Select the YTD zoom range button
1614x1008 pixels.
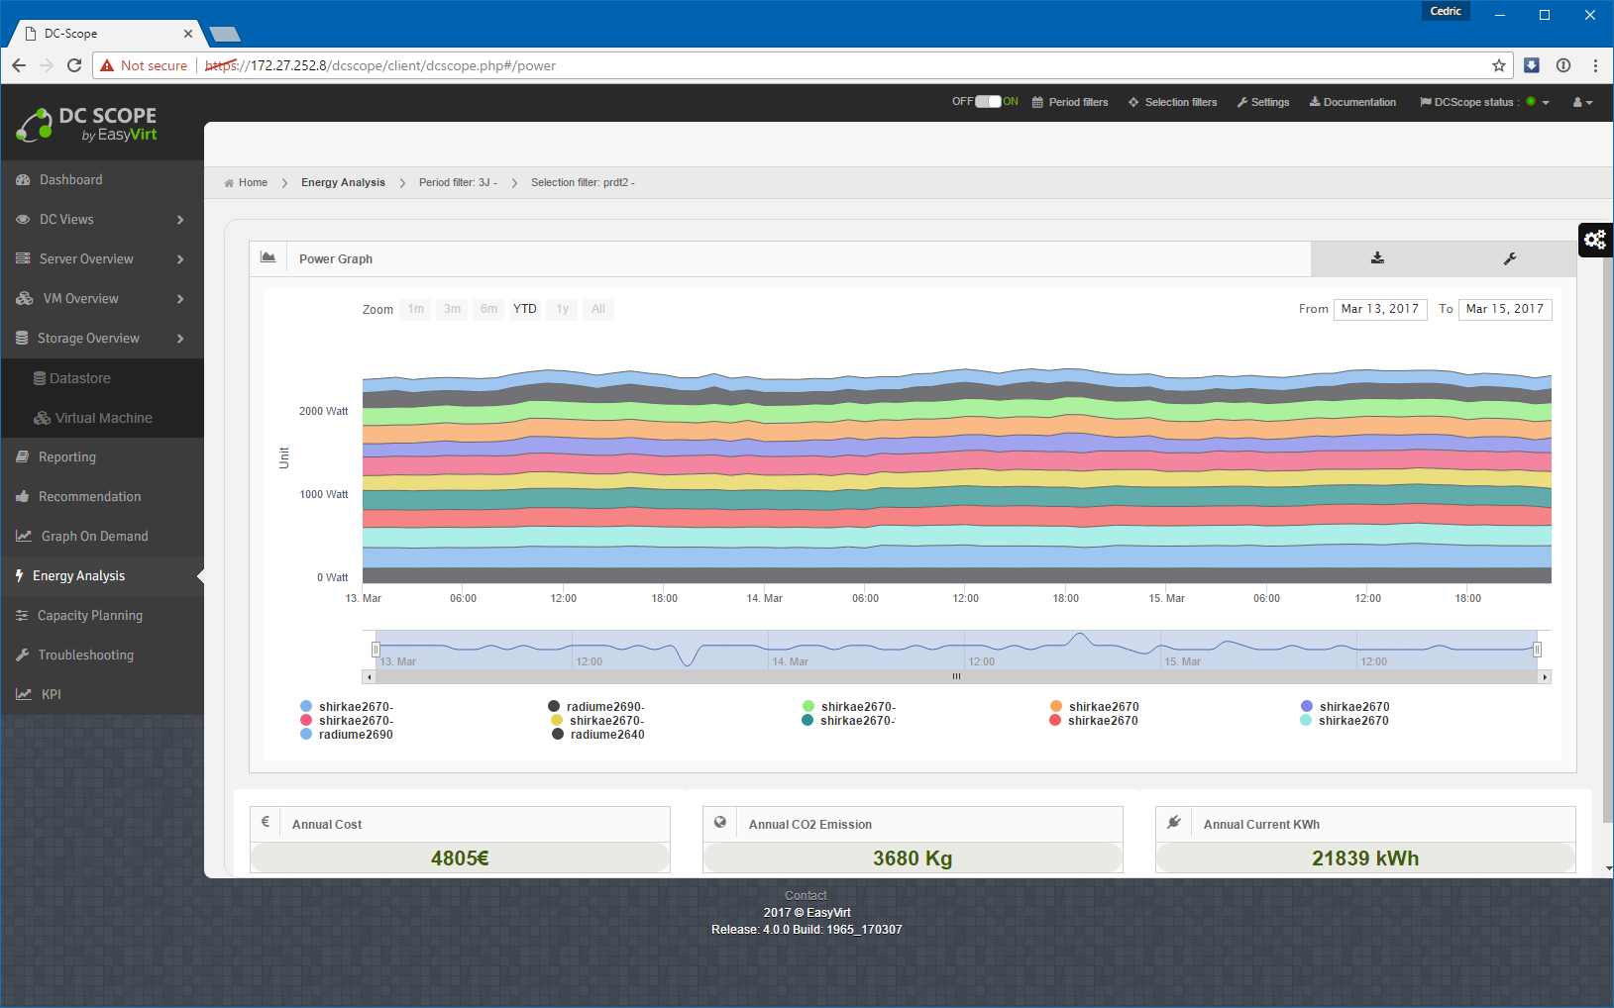click(524, 309)
